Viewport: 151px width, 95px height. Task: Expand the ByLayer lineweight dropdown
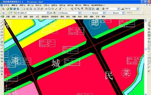click(123, 13)
